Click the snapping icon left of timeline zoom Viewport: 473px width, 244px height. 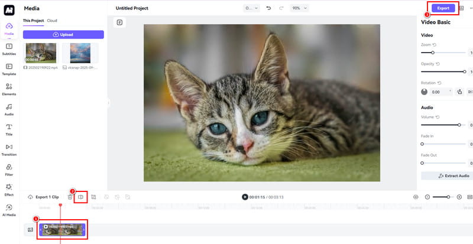coord(416,197)
